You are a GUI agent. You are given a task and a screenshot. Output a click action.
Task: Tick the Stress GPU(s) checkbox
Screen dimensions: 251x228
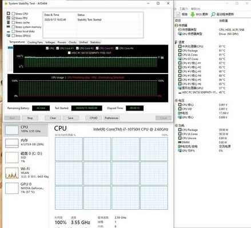pos(13,36)
